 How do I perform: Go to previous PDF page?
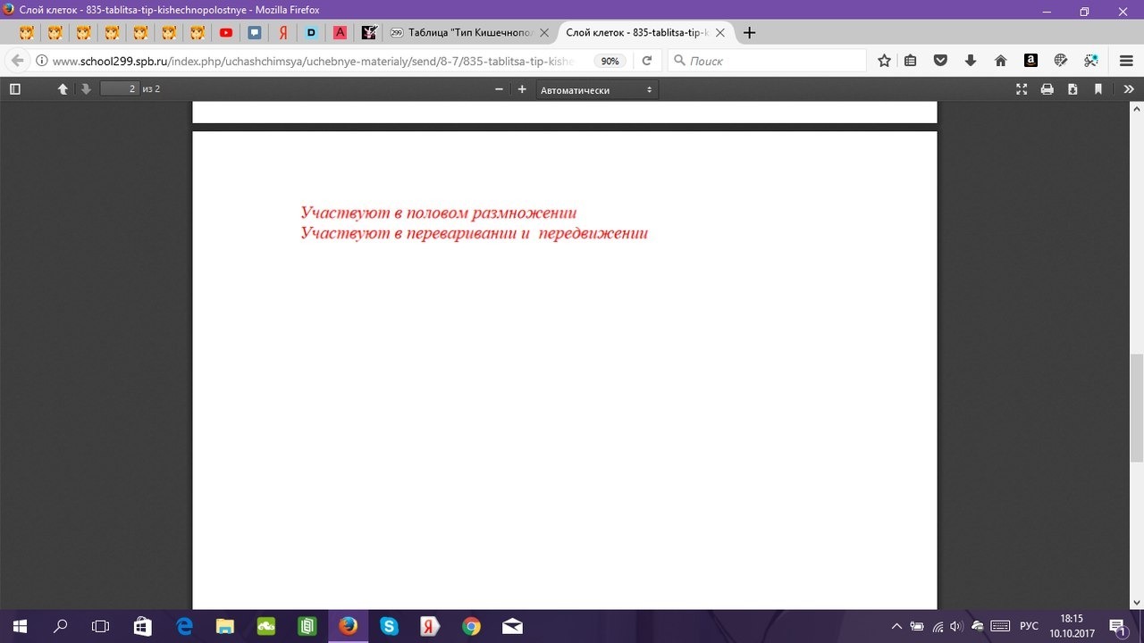[63, 89]
